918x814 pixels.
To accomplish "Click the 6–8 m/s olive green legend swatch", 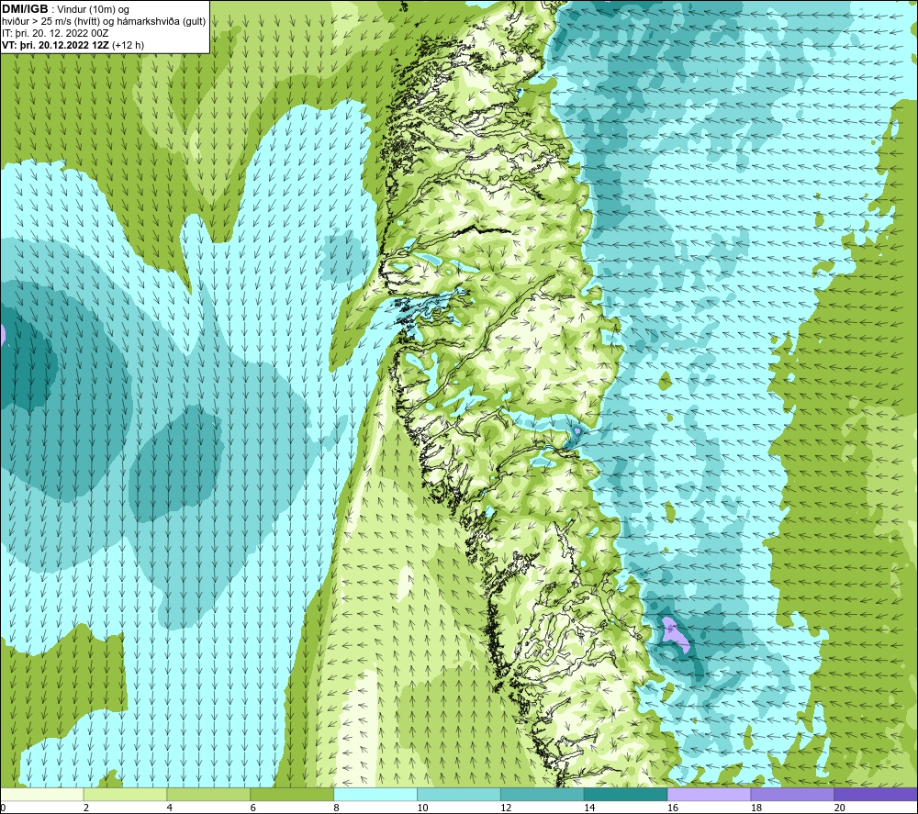I will click(292, 795).
